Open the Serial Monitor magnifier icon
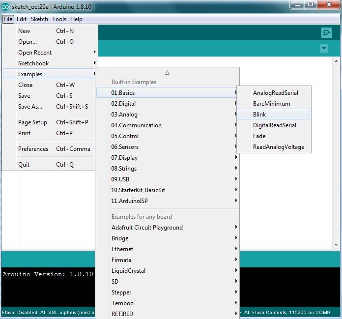This screenshot has height=319, width=342. click(326, 33)
